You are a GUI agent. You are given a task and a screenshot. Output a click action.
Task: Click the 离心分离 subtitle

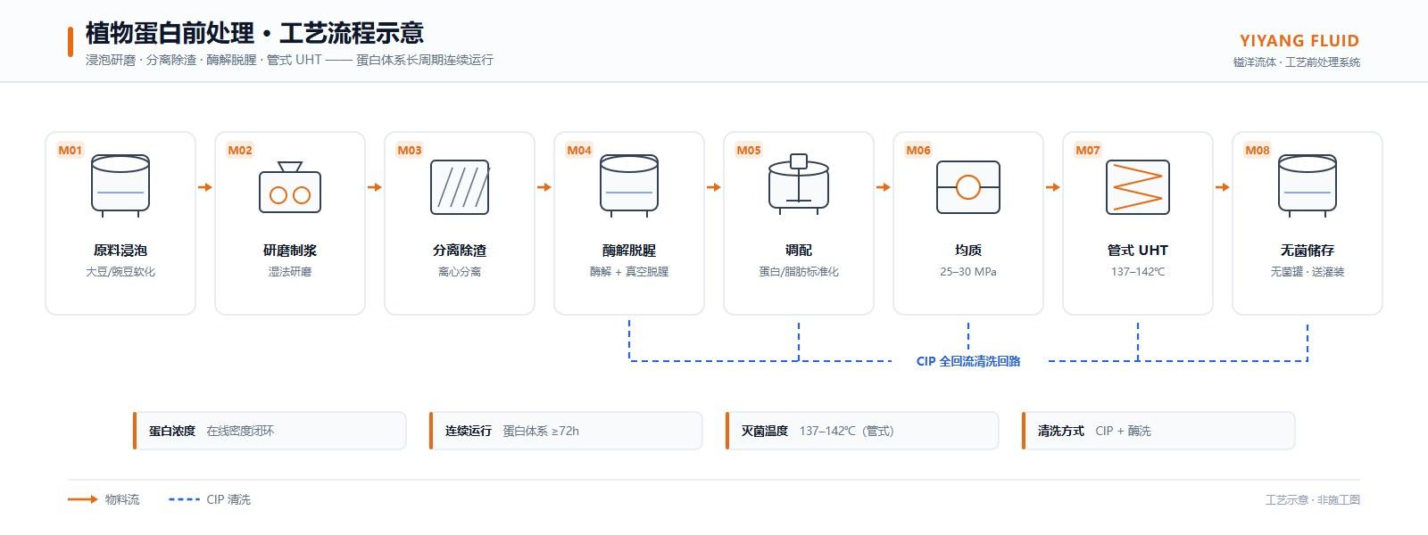[460, 272]
